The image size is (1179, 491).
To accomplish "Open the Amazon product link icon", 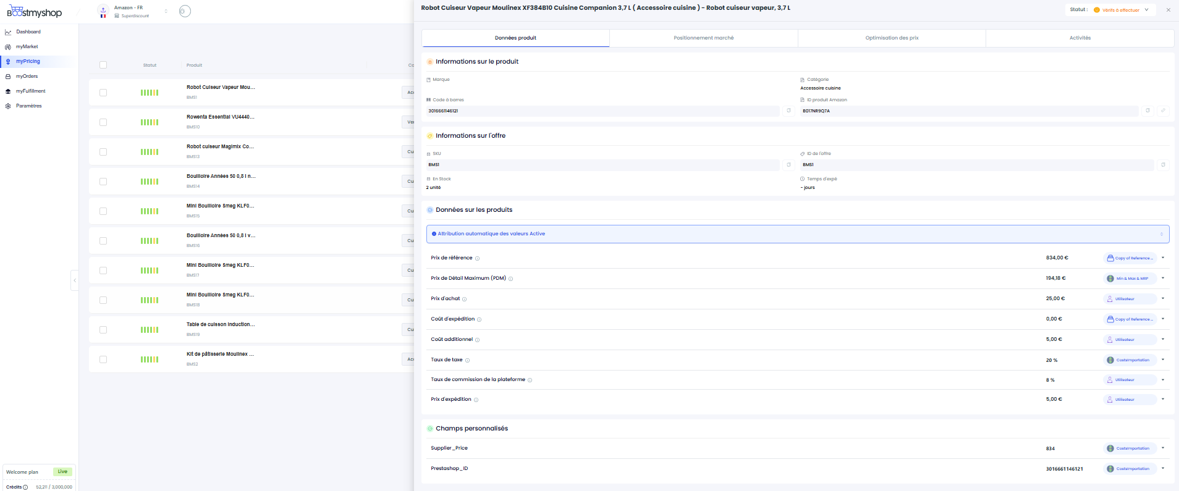I will (x=1163, y=111).
